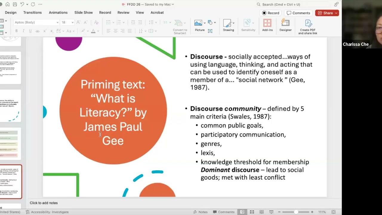
Task: Toggle underline formatting
Action: (30, 31)
